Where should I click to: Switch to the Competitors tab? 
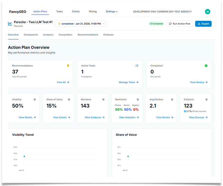coord(65,35)
